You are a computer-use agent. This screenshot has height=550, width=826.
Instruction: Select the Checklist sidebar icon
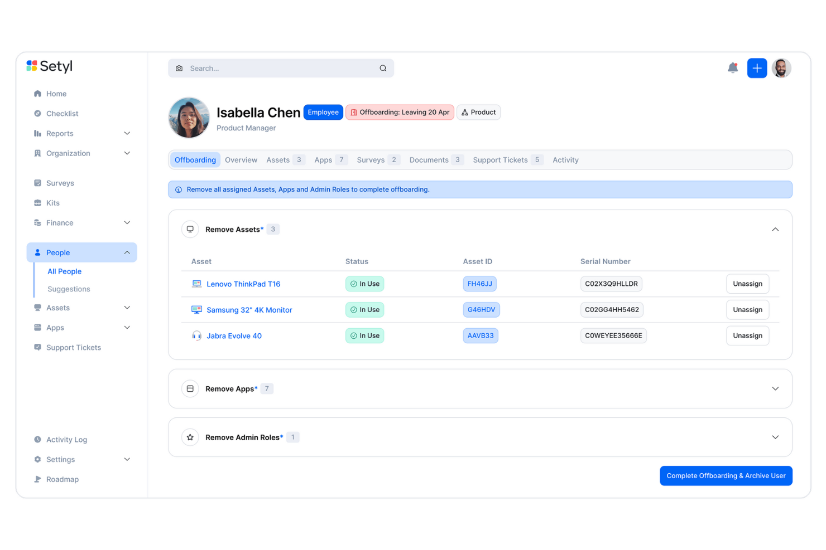(x=37, y=113)
